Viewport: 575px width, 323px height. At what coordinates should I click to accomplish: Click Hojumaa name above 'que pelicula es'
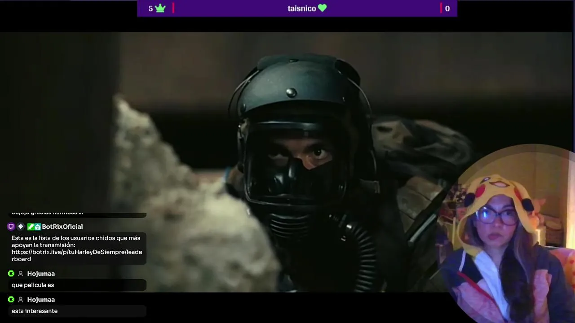[41, 274]
